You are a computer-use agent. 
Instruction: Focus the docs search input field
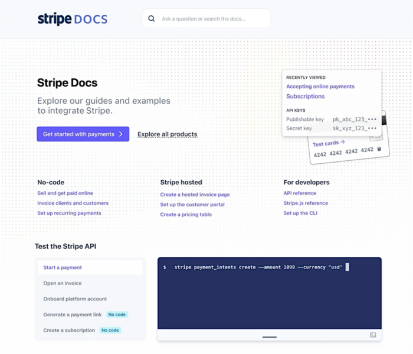(x=206, y=18)
